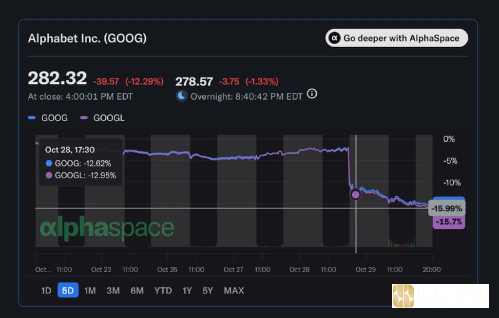
Task: Click the 0% y-axis label
Action: [x=449, y=139]
